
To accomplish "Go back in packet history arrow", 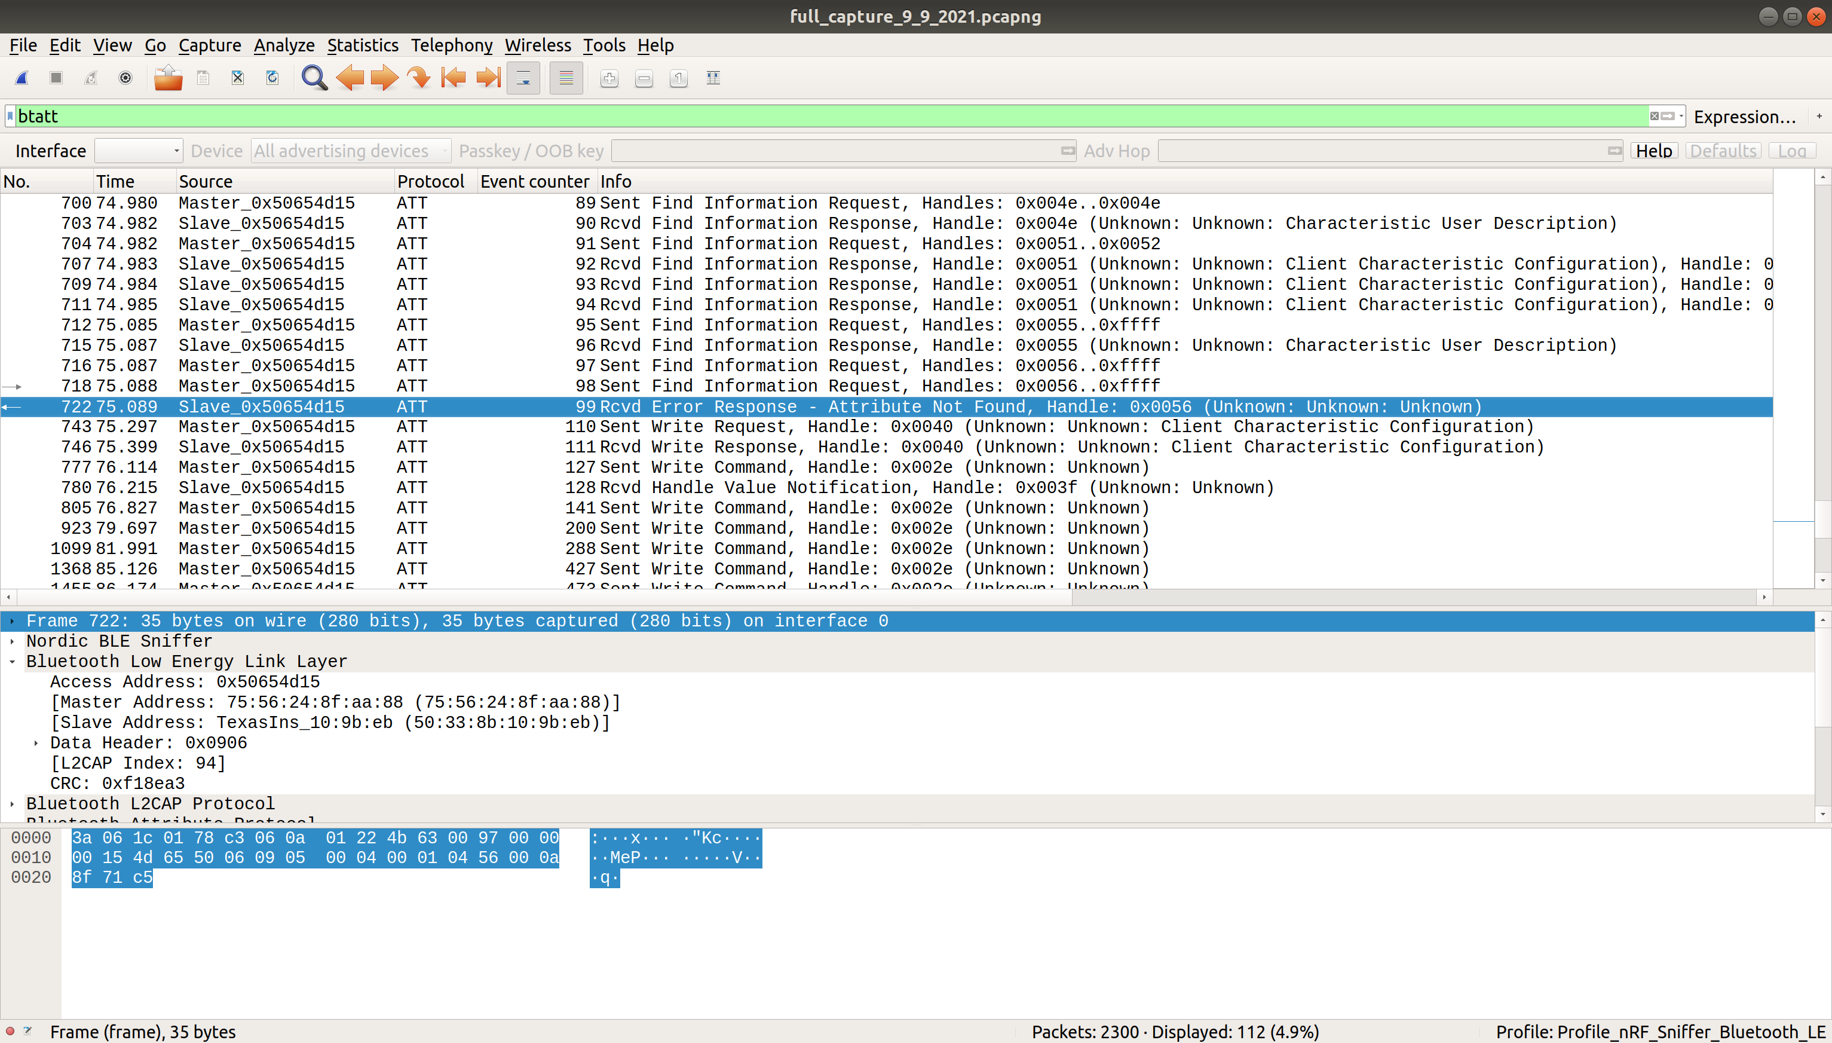I will tap(350, 78).
